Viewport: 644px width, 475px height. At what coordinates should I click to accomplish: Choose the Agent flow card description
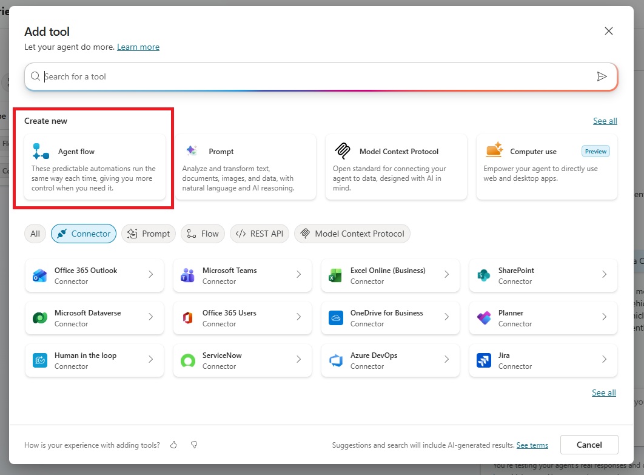[x=93, y=178]
